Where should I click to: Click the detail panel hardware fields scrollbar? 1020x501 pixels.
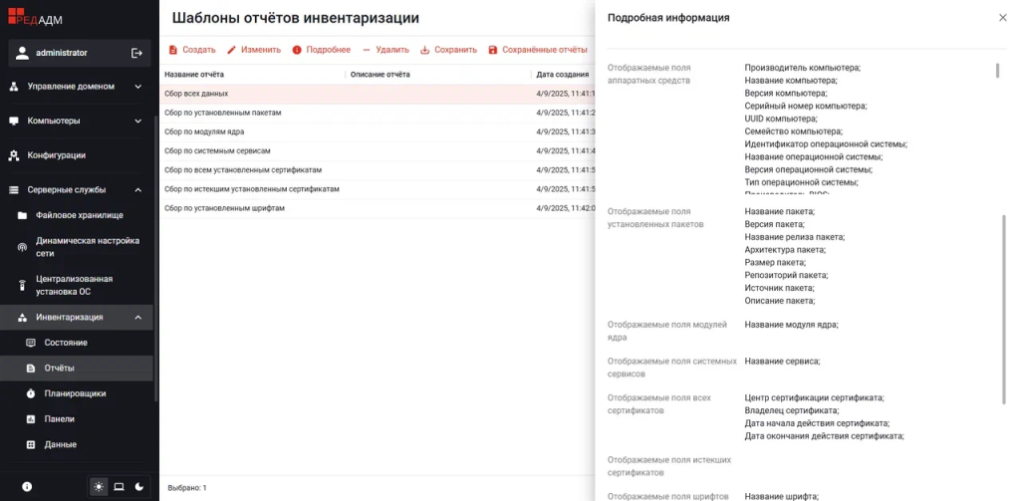997,71
